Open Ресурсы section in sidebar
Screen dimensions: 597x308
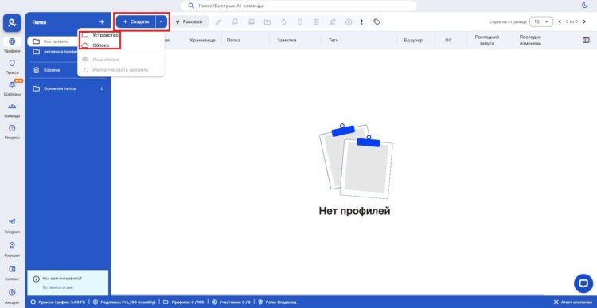tap(12, 132)
